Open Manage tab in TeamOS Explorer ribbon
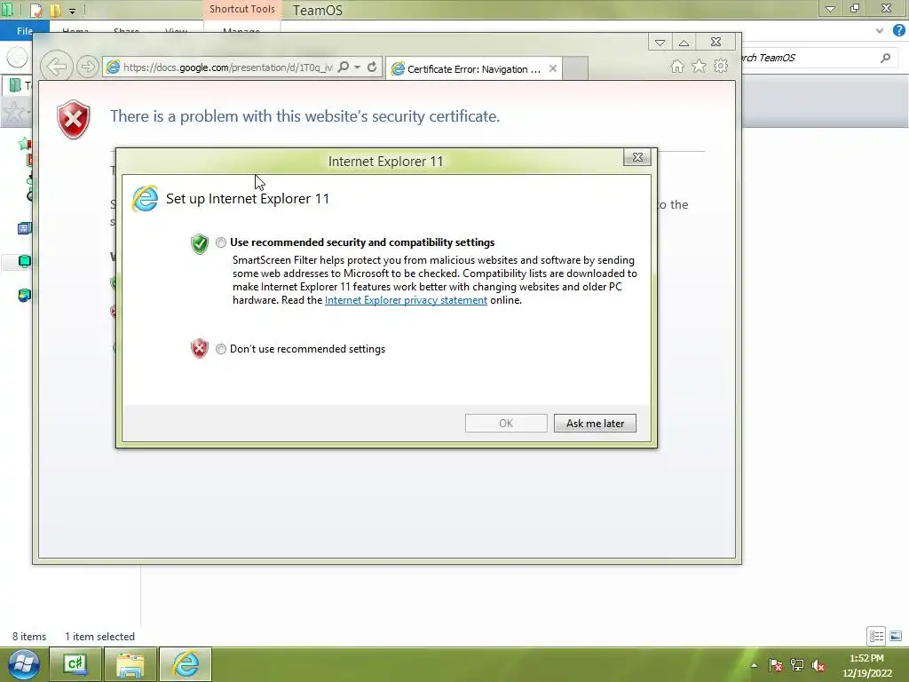This screenshot has width=909, height=682. point(241,31)
